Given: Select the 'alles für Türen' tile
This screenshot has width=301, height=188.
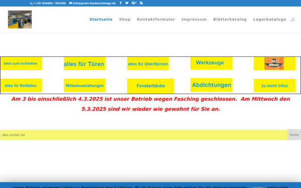Looking at the screenshot, I should [84, 64].
